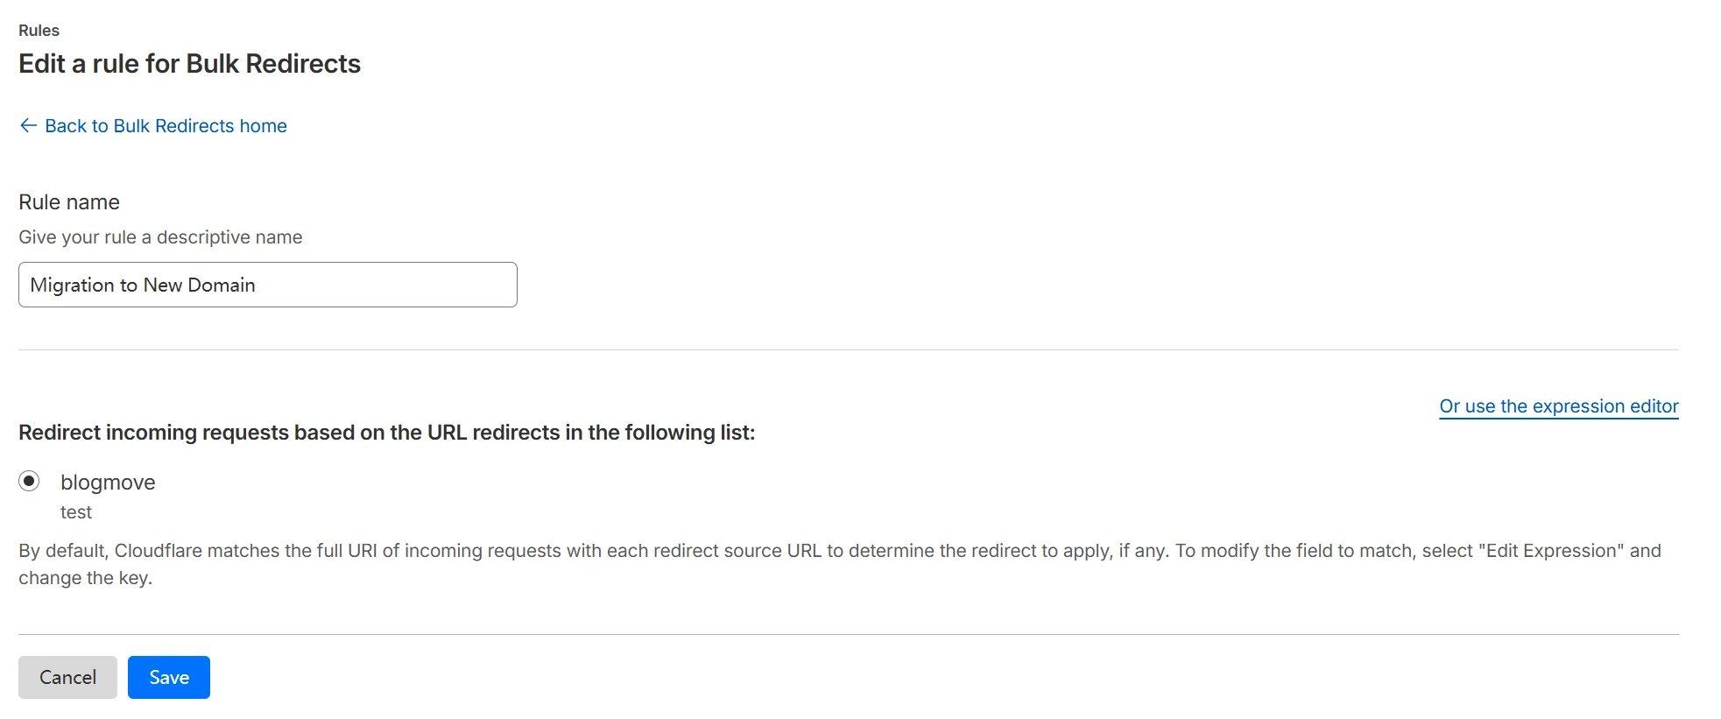This screenshot has height=719, width=1721.
Task: Open the expression editor link
Action: [1558, 406]
